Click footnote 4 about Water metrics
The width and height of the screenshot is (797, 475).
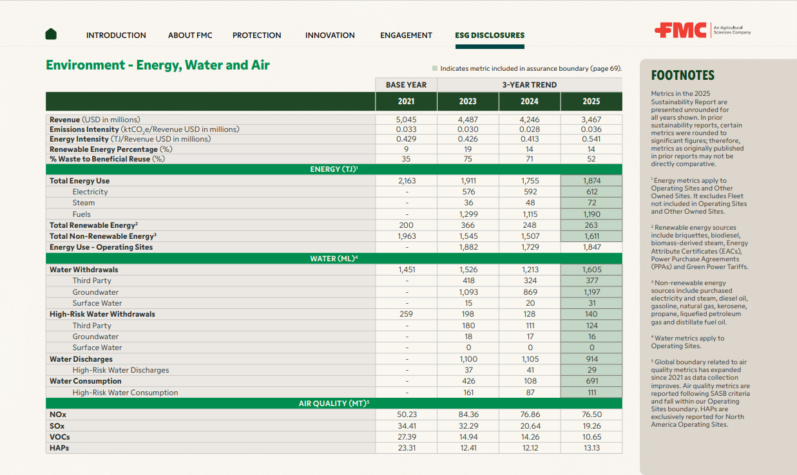pyautogui.click(x=687, y=342)
